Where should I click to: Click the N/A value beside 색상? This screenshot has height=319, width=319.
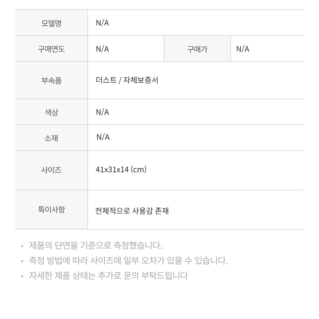102,112
